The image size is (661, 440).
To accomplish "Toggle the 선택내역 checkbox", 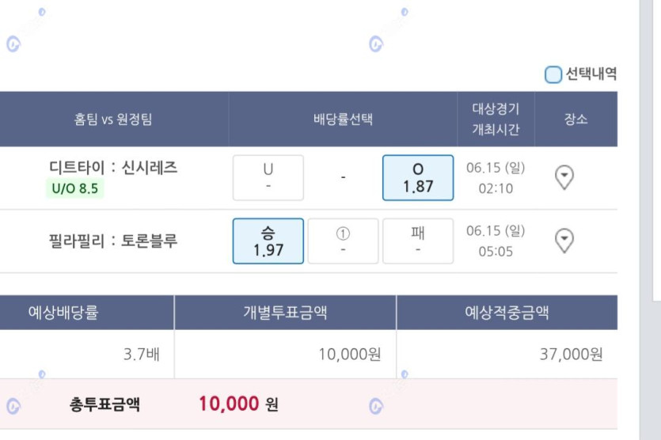I will coord(553,74).
